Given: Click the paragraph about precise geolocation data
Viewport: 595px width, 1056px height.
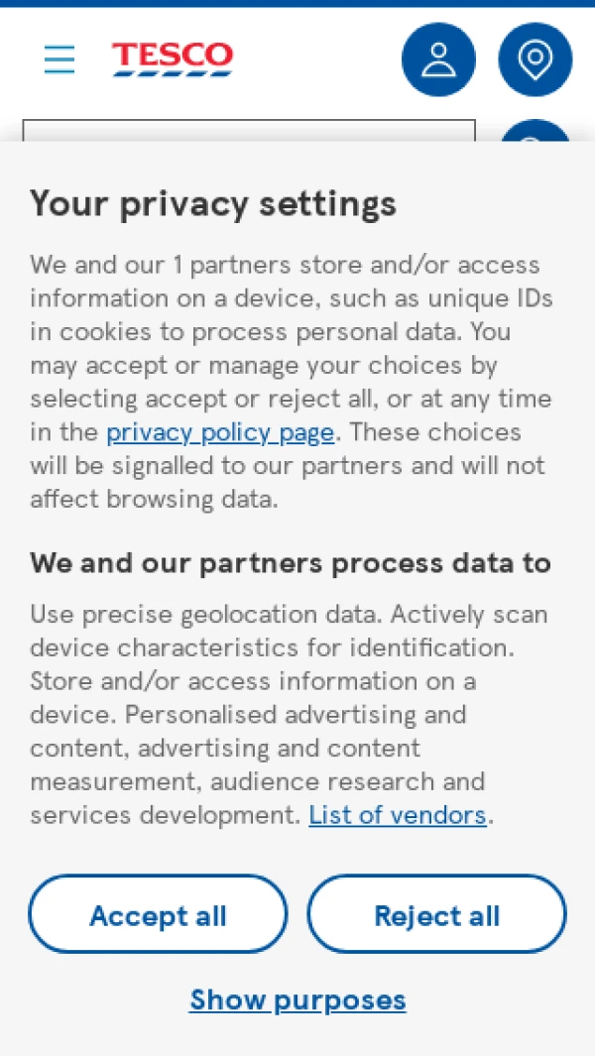Looking at the screenshot, I should [x=290, y=715].
